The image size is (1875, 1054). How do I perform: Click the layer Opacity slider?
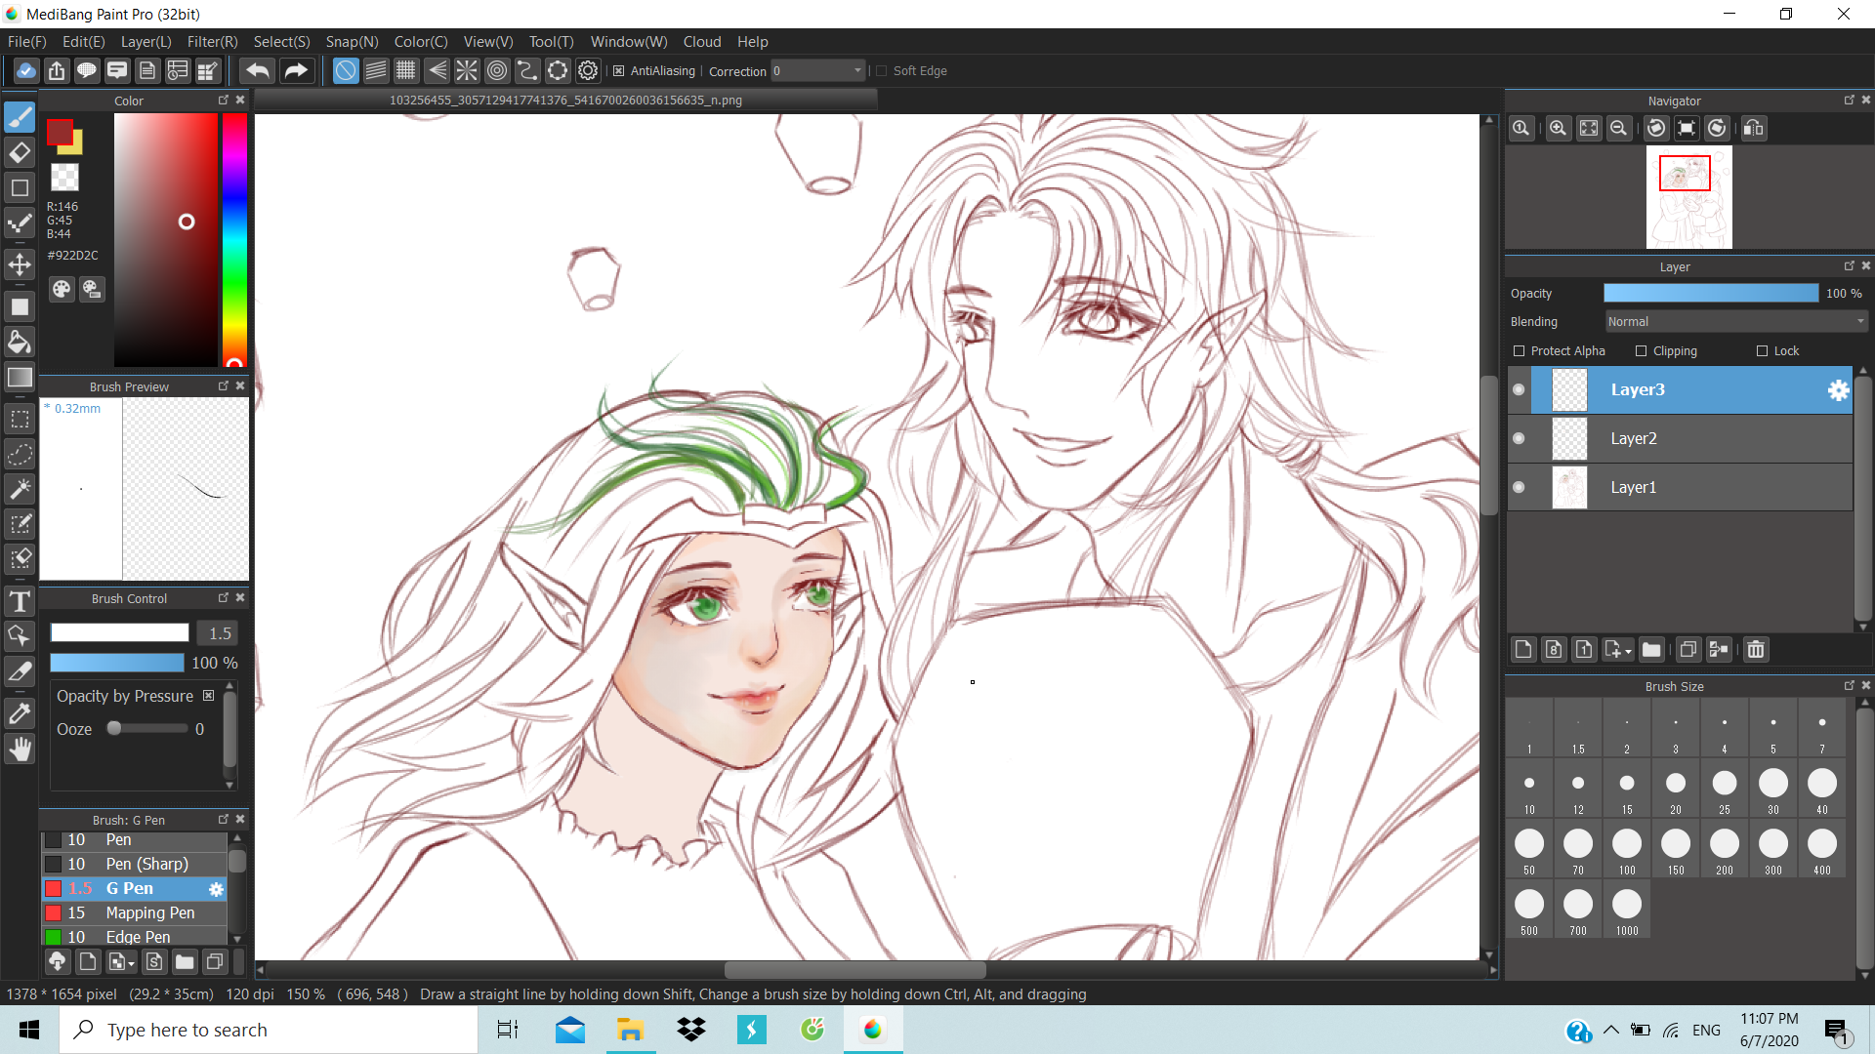click(1710, 293)
